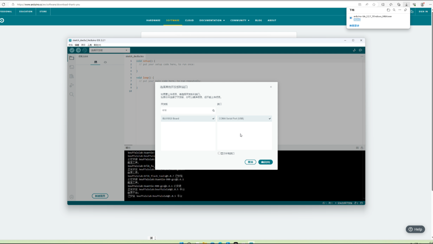433x244 pixels.
Task: Open the board selector dropdown in toolbar
Action: [x=109, y=50]
